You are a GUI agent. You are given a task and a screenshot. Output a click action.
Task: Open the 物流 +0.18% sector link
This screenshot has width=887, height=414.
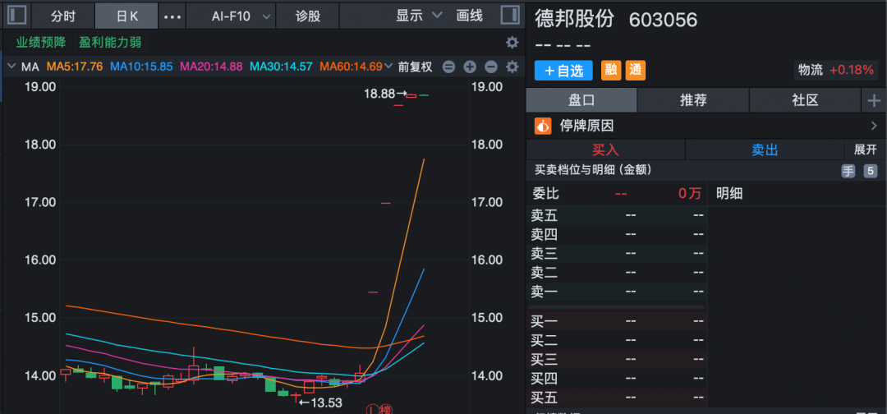pyautogui.click(x=836, y=70)
